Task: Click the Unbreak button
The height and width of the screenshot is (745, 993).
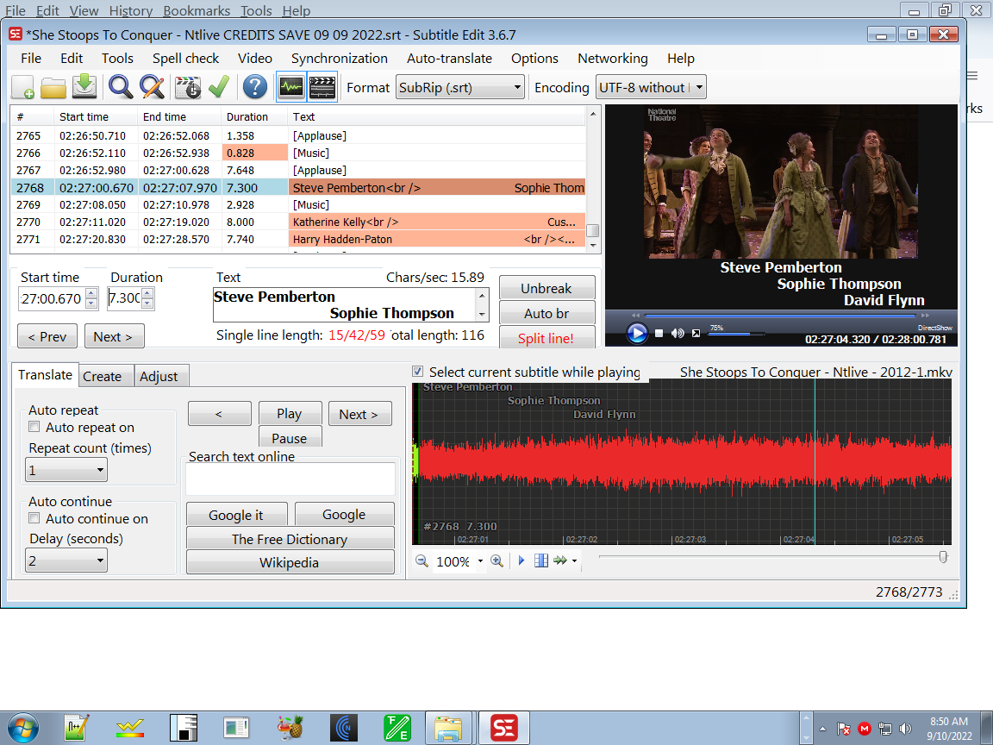Action: point(546,288)
